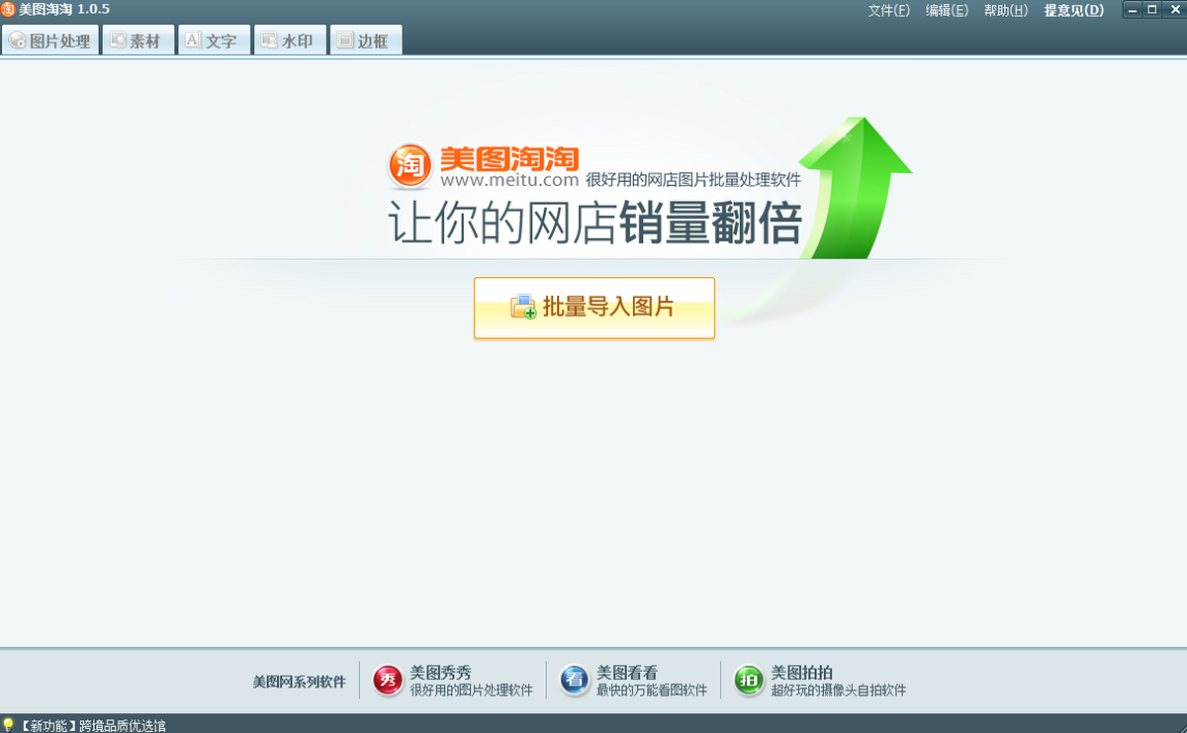Click the 美图淘淘 app icon in title bar
1187x733 pixels.
(9, 10)
